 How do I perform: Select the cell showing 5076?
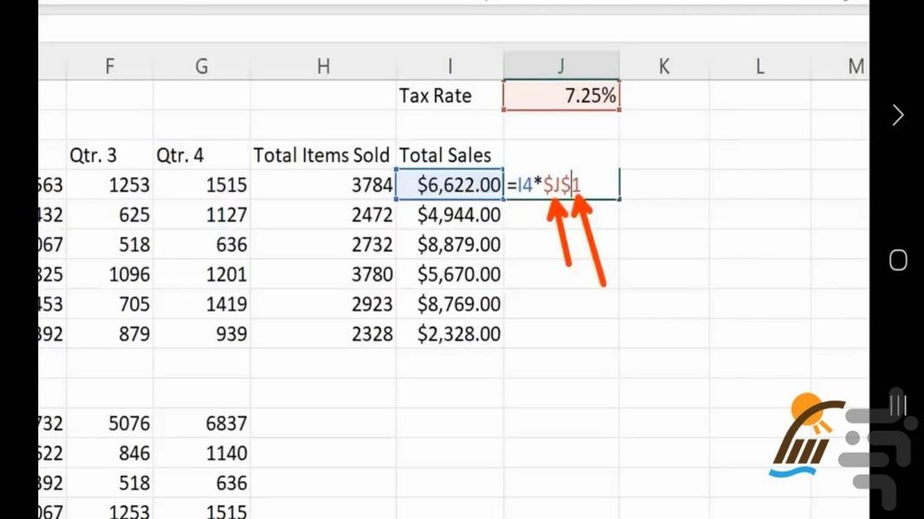click(x=110, y=424)
